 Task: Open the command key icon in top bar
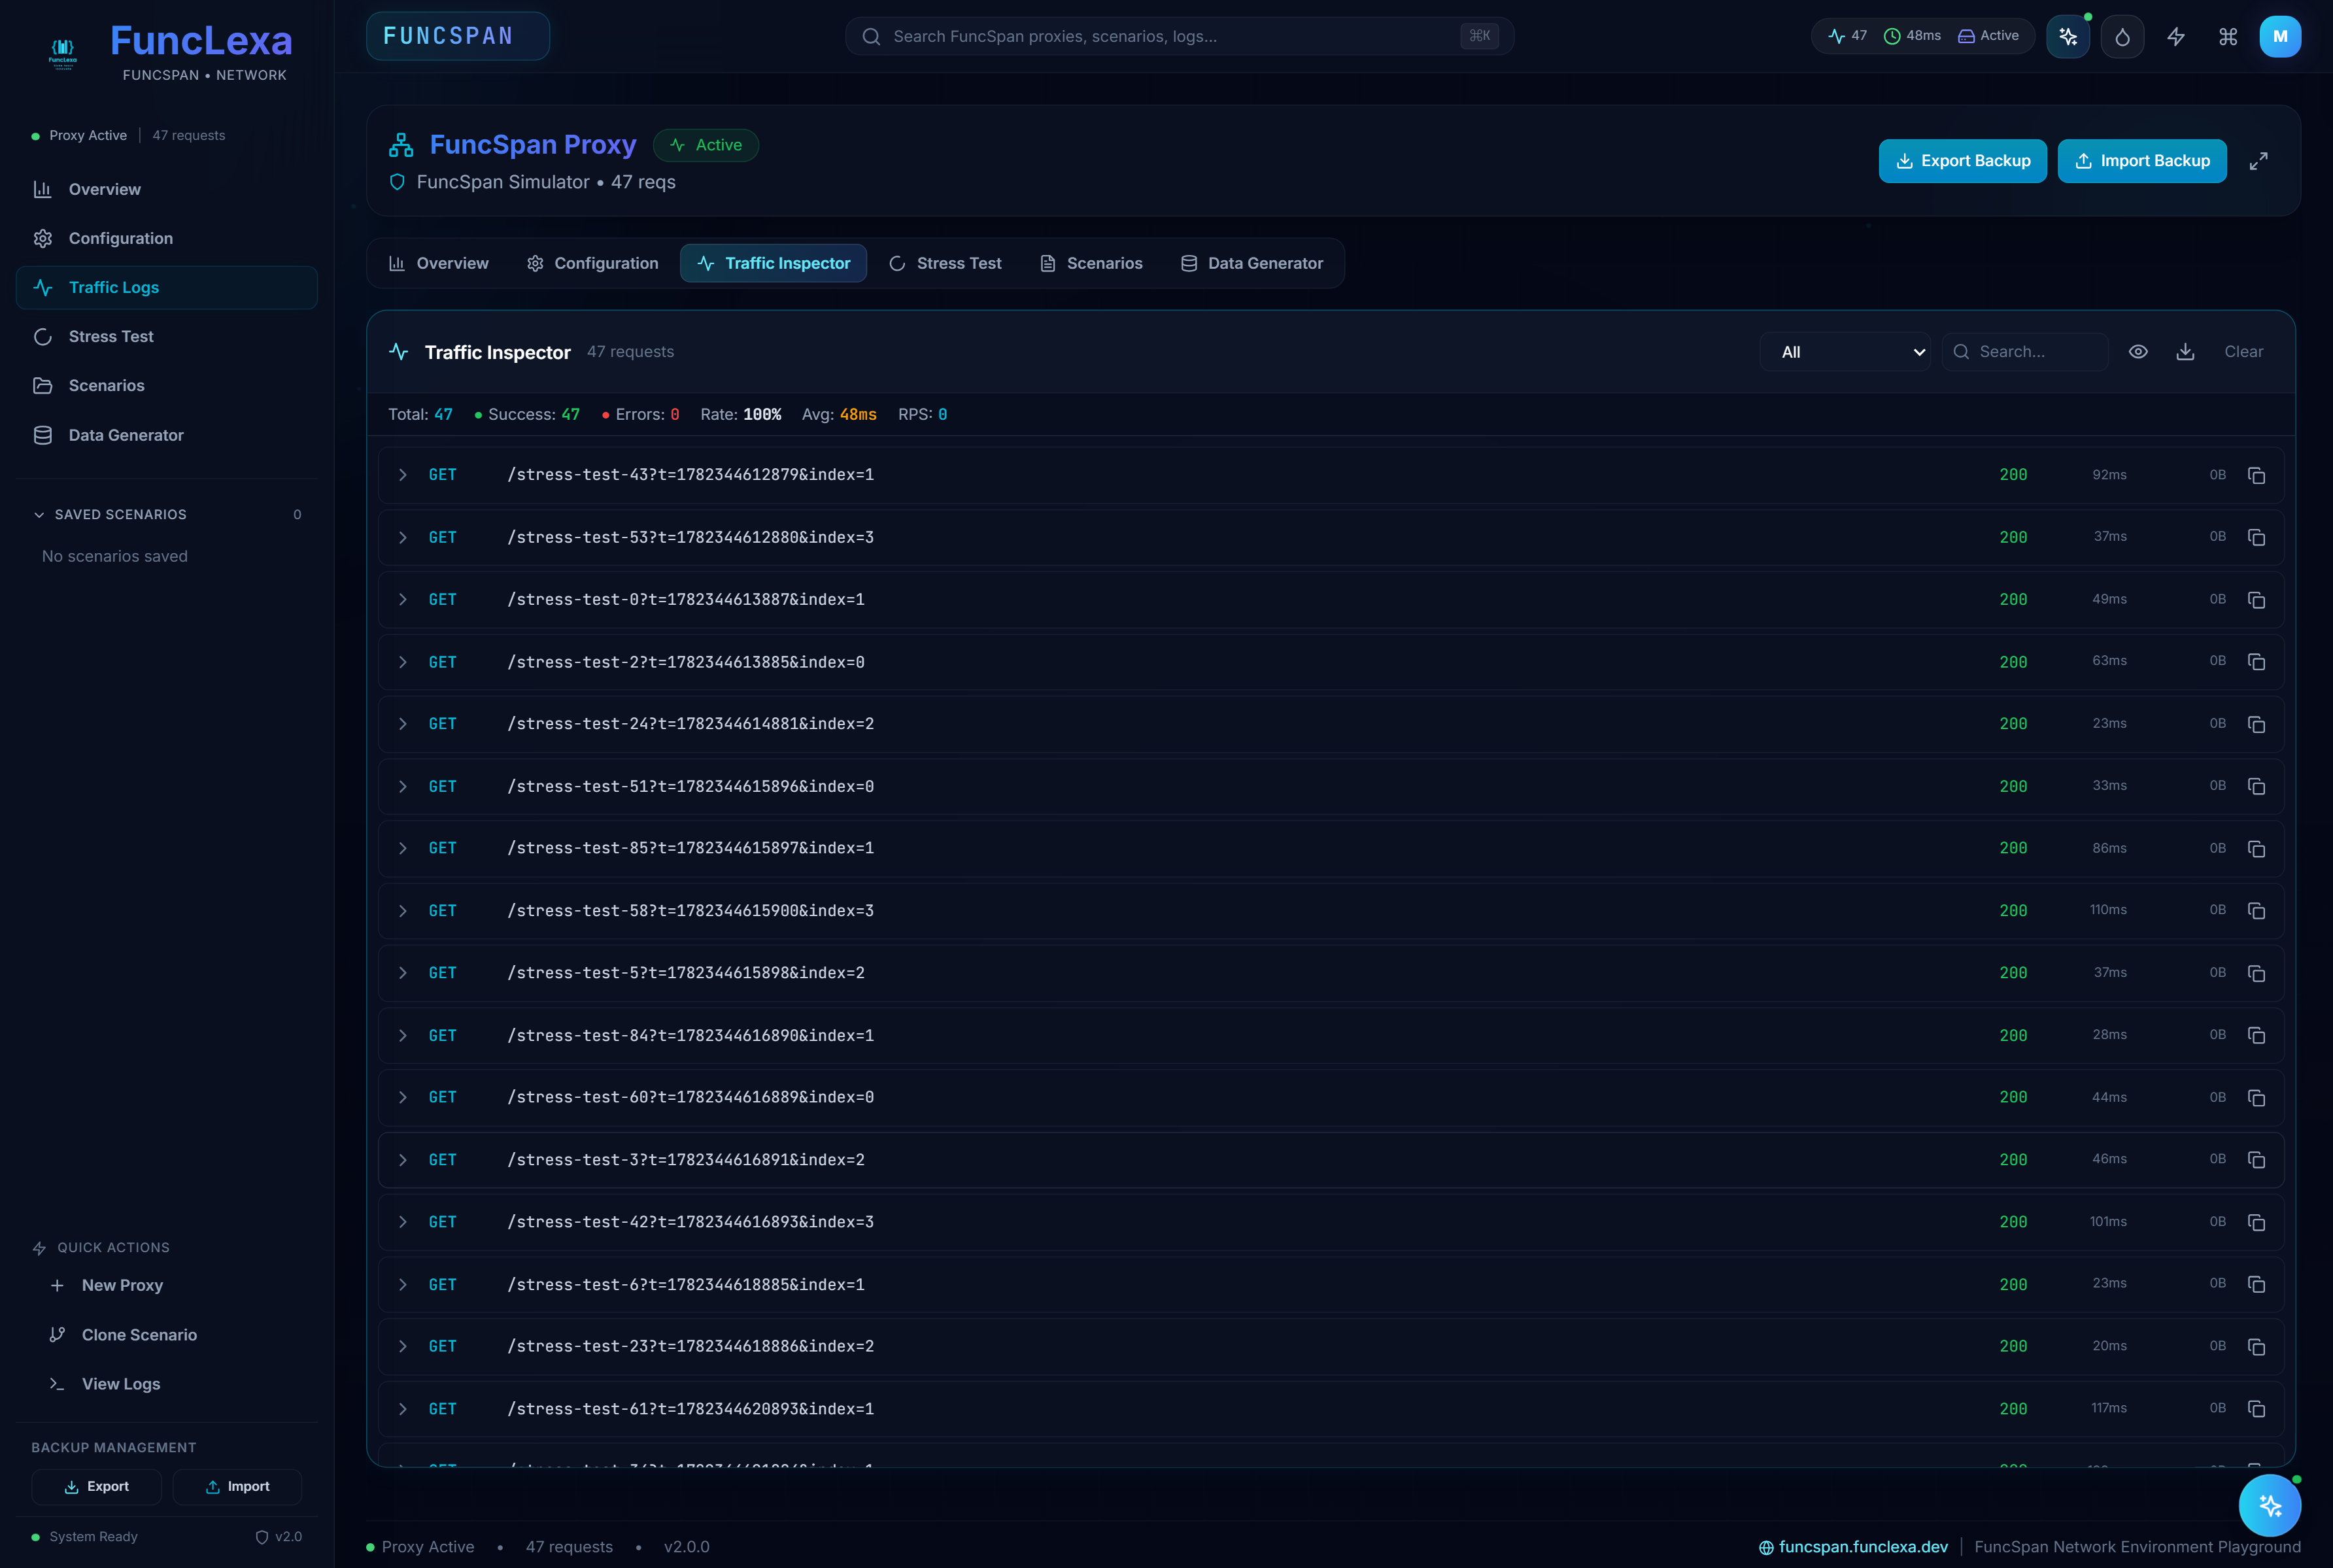pos(2228,37)
